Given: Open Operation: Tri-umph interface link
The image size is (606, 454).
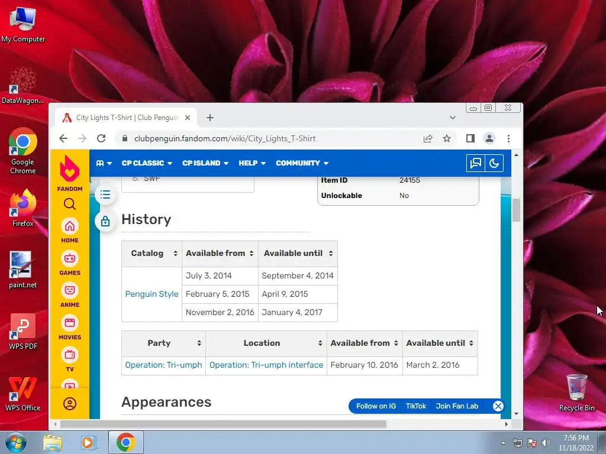Looking at the screenshot, I should pyautogui.click(x=266, y=365).
